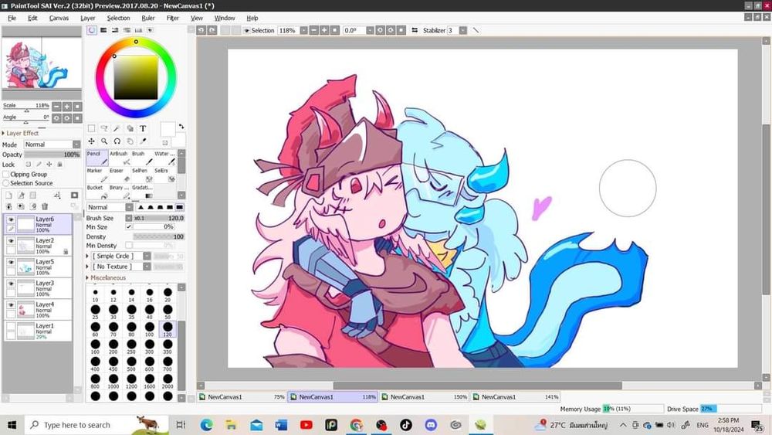Select the Move tool
Screen dimensions: 772x435
tap(92, 141)
